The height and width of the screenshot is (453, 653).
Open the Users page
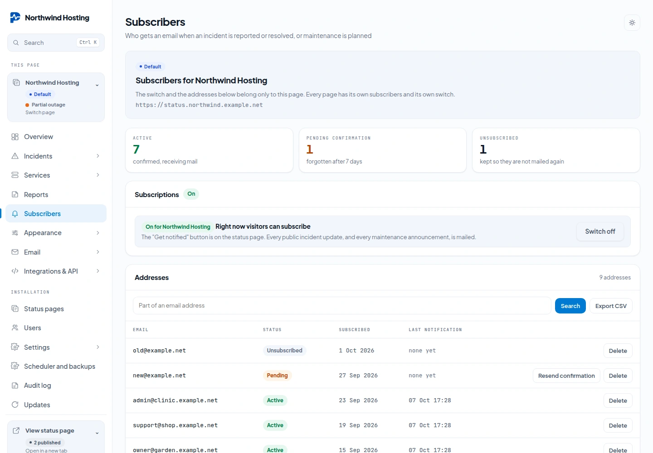point(56,328)
